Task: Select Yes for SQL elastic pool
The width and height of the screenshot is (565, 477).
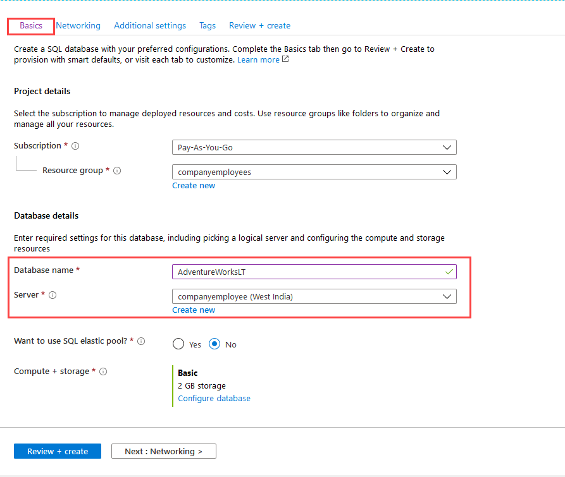Action: 178,344
